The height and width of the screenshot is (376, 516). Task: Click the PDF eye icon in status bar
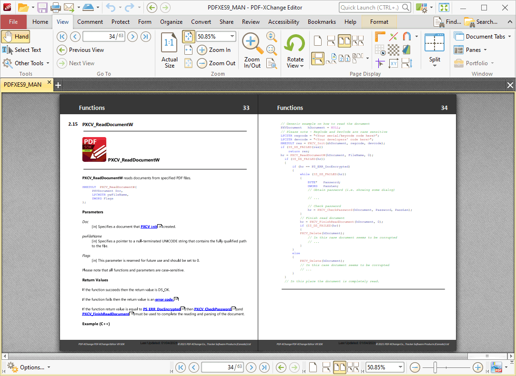pos(496,367)
